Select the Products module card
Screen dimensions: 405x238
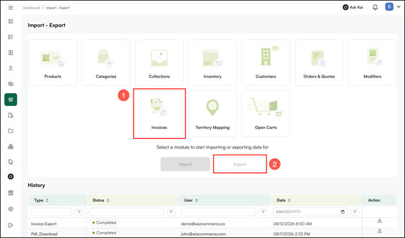(x=53, y=62)
